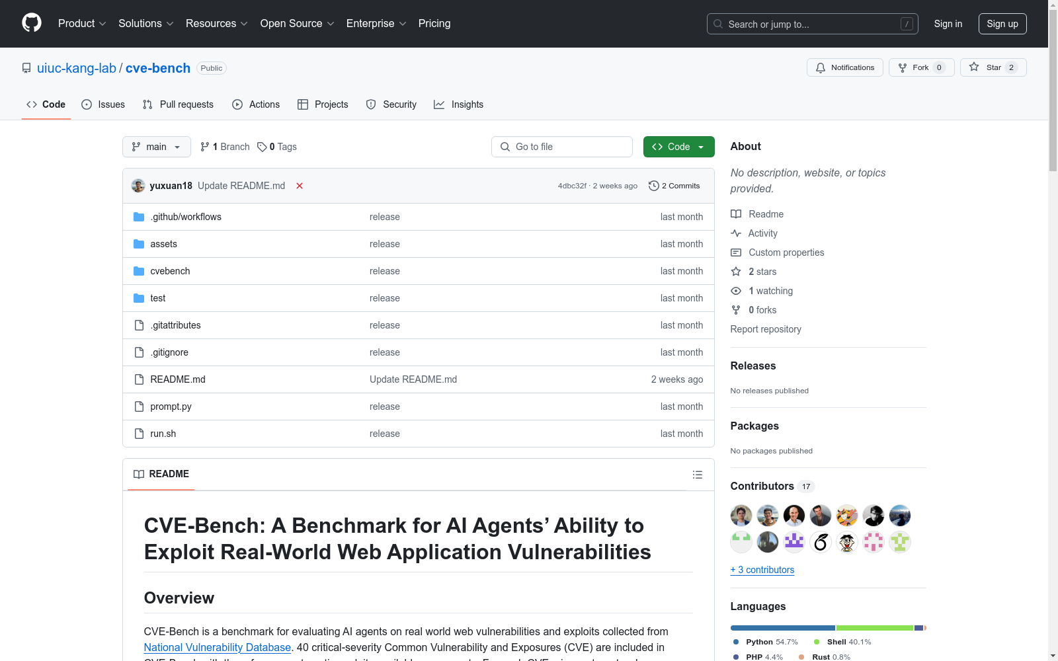
Task: Click the stars icon in About
Action: 736,272
